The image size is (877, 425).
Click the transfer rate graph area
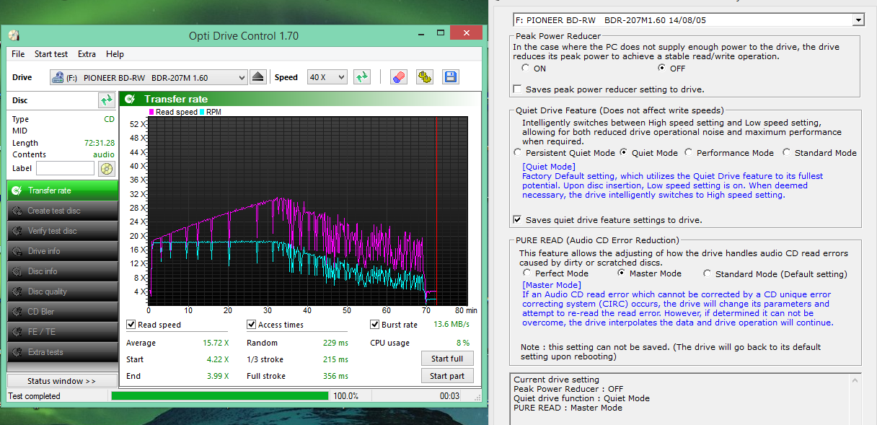tap(308, 210)
